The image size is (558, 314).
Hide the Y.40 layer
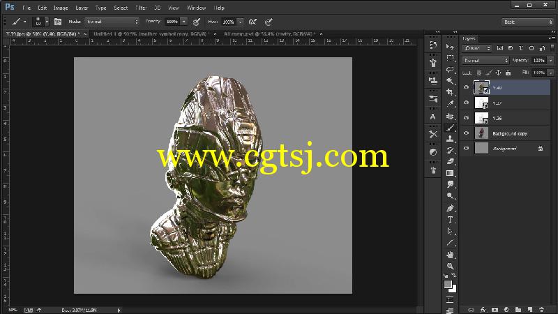[466, 87]
